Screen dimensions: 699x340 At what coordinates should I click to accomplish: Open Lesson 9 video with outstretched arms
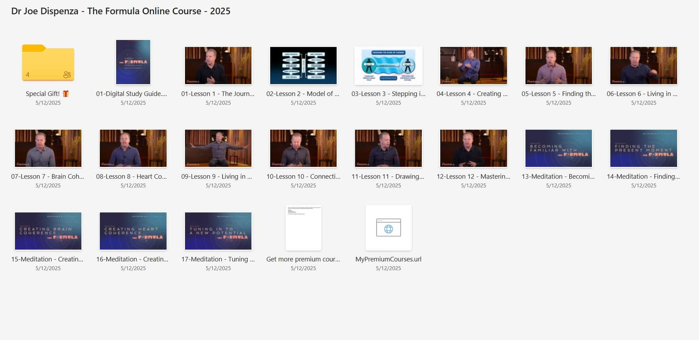click(x=218, y=148)
